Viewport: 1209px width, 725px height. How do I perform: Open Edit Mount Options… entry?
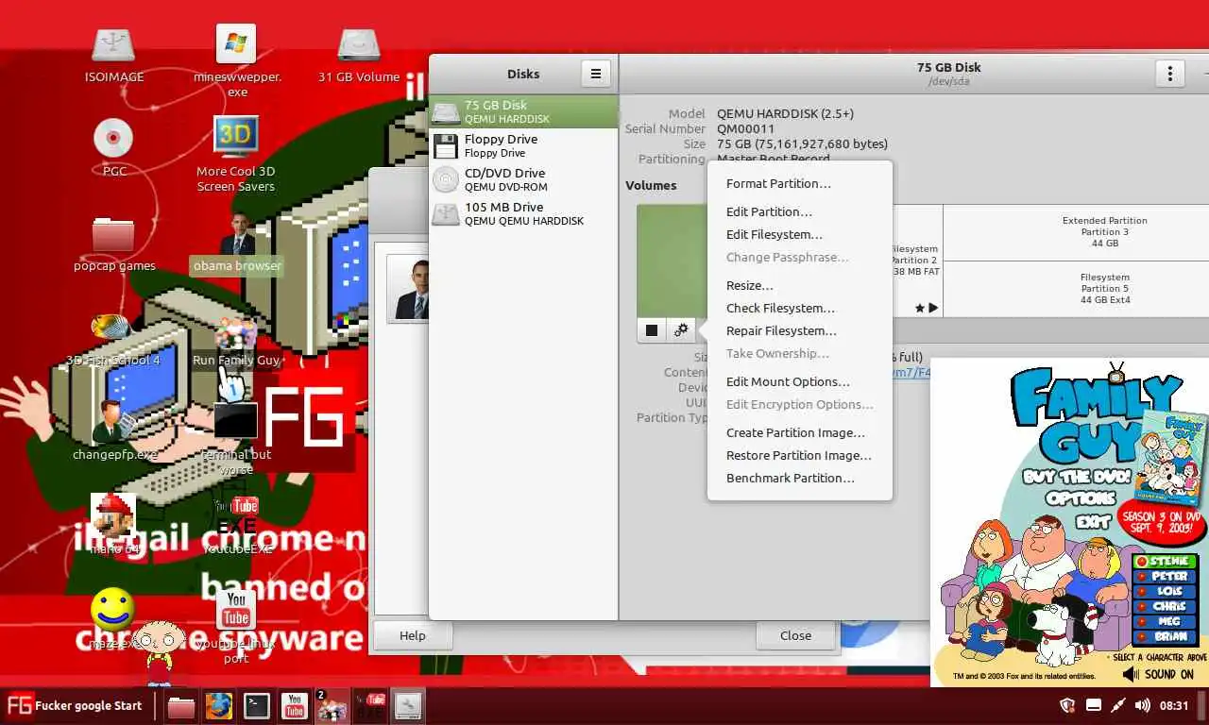click(799, 382)
